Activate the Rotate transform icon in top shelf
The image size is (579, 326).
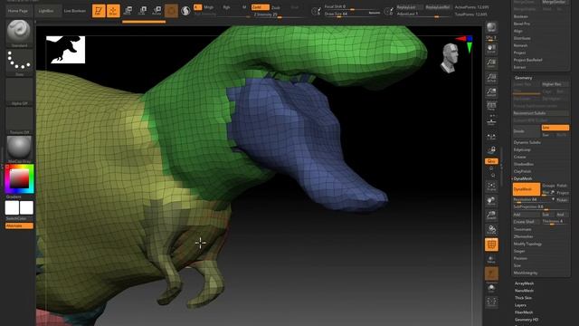tap(157, 10)
